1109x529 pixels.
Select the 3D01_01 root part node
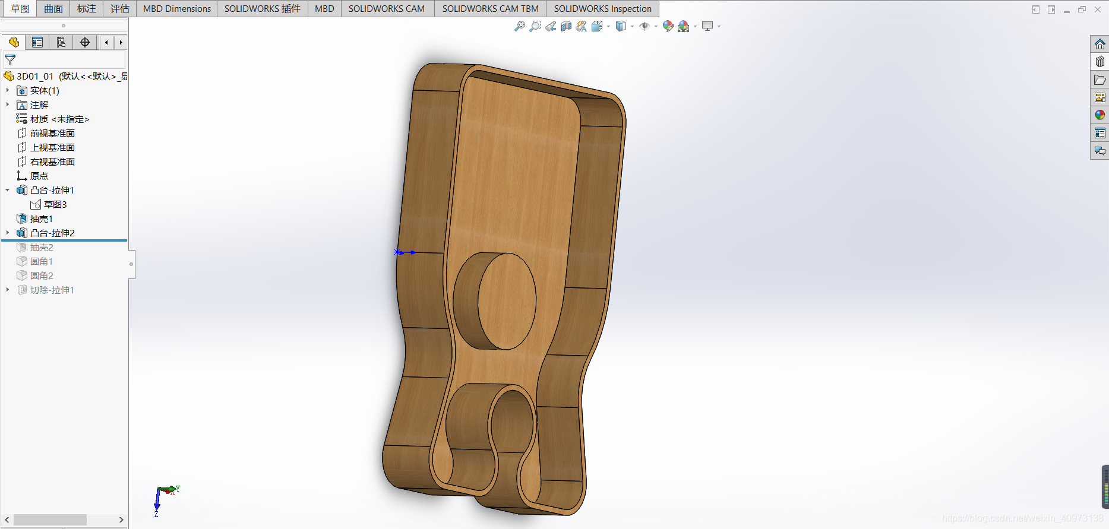coord(65,76)
